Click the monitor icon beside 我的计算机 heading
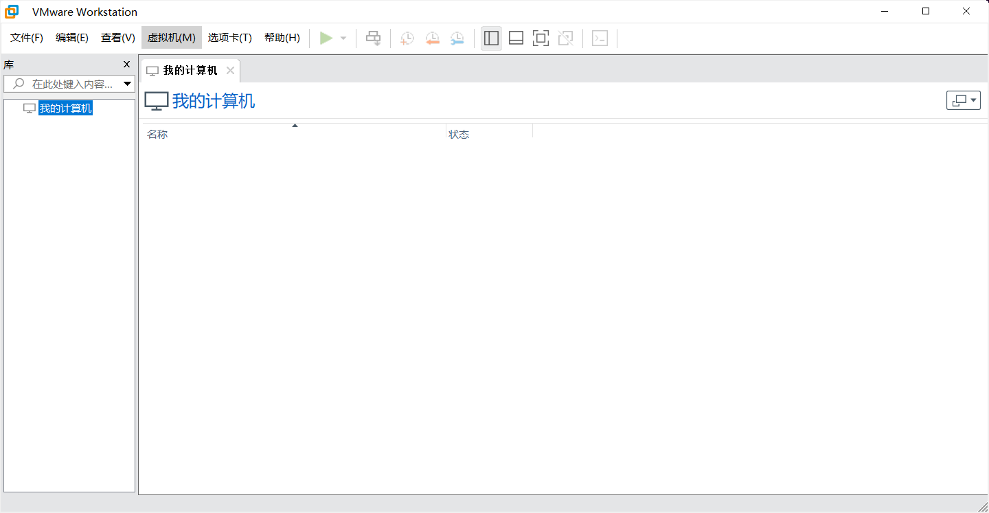The image size is (989, 513). pyautogui.click(x=157, y=101)
